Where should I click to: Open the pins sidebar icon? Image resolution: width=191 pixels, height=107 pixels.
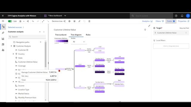3,33
